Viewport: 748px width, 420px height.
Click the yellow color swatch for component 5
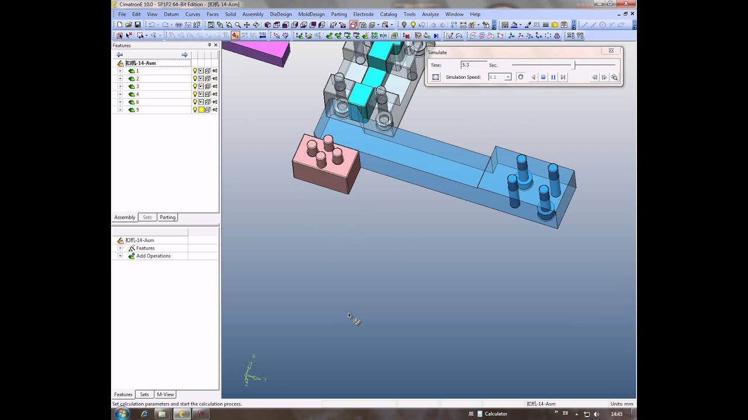pyautogui.click(x=202, y=110)
